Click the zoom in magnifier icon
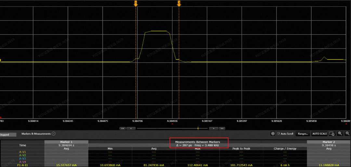 [x=340, y=134]
